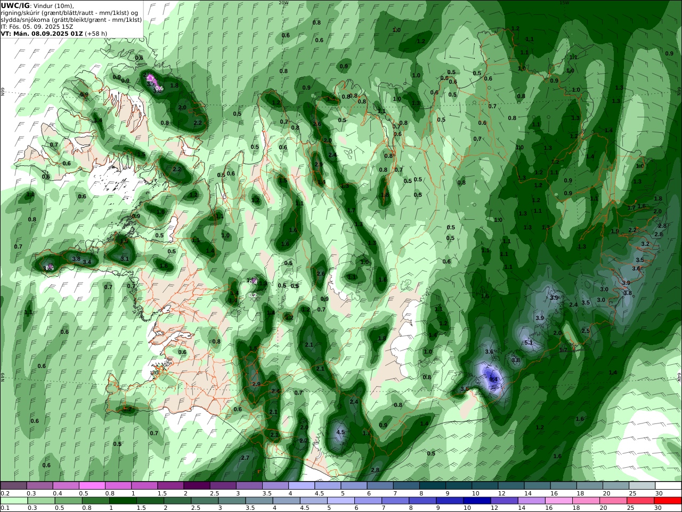Click the '3.4' value on the map
The width and height of the screenshot is (682, 512).
87,262
